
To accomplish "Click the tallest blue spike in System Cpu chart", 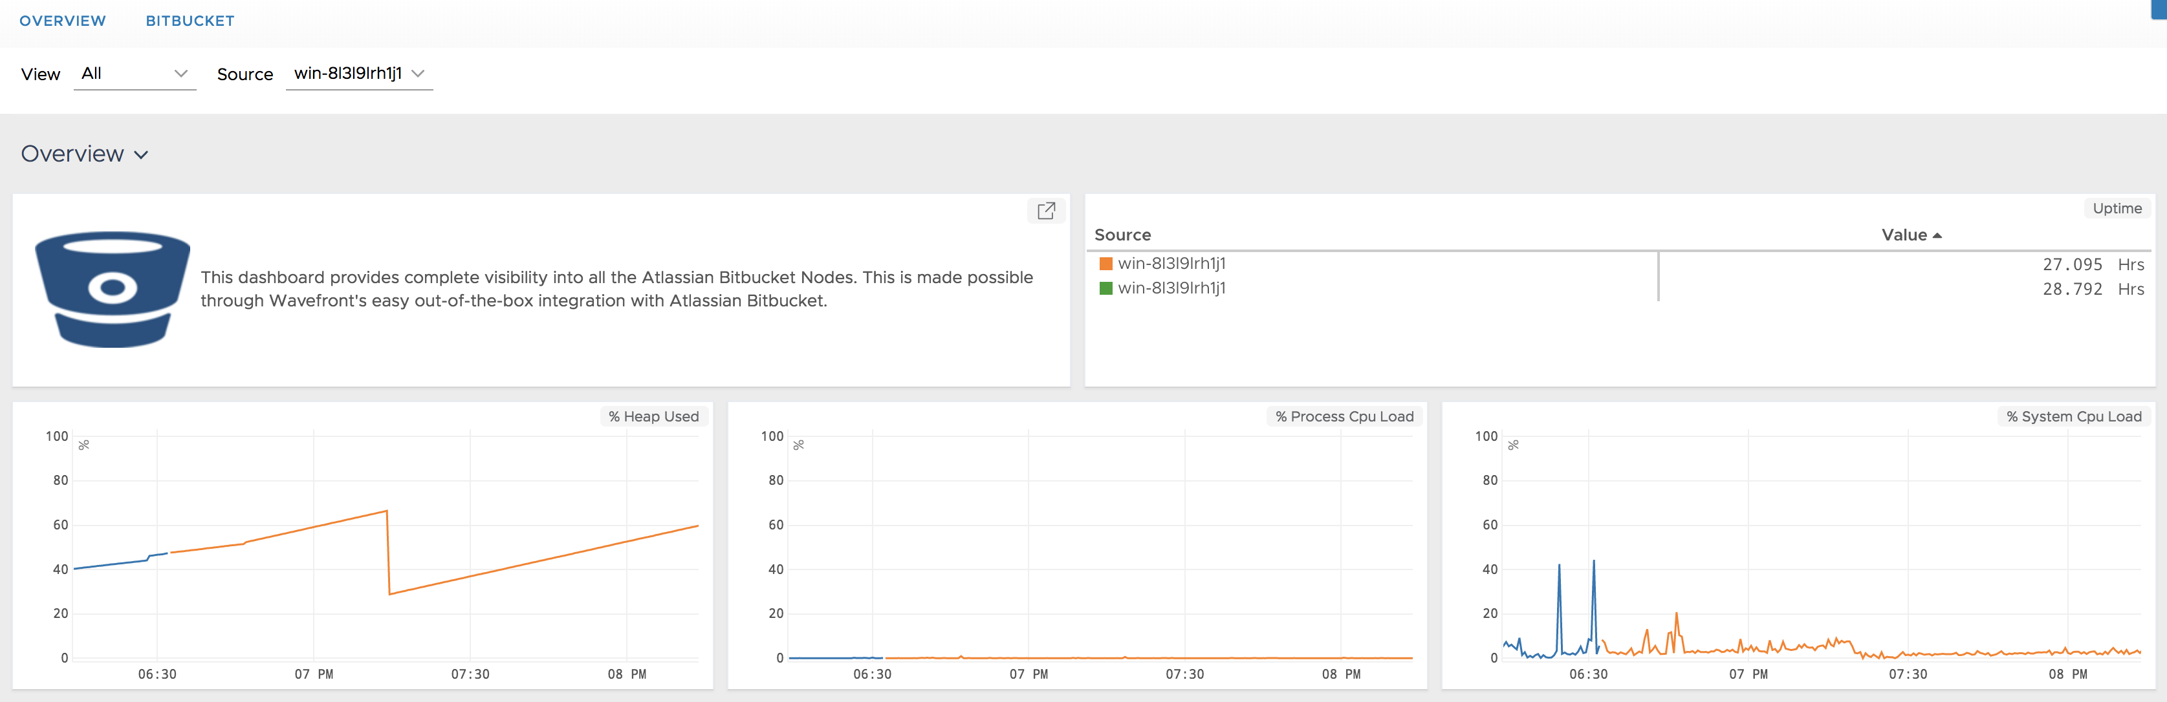I will [1593, 562].
